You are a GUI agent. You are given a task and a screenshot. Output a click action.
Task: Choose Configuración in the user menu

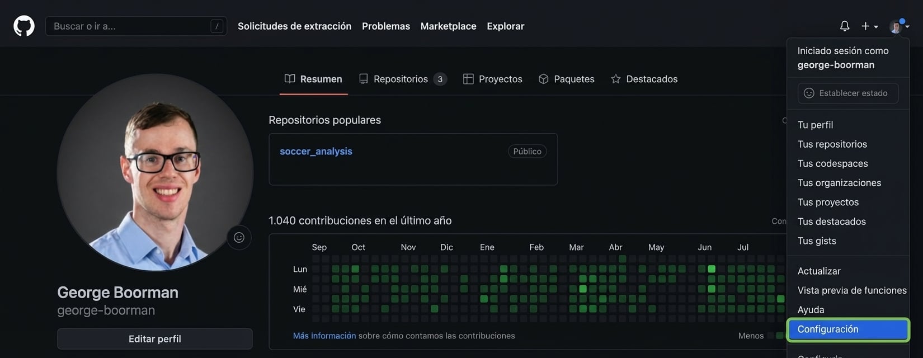[x=848, y=329]
